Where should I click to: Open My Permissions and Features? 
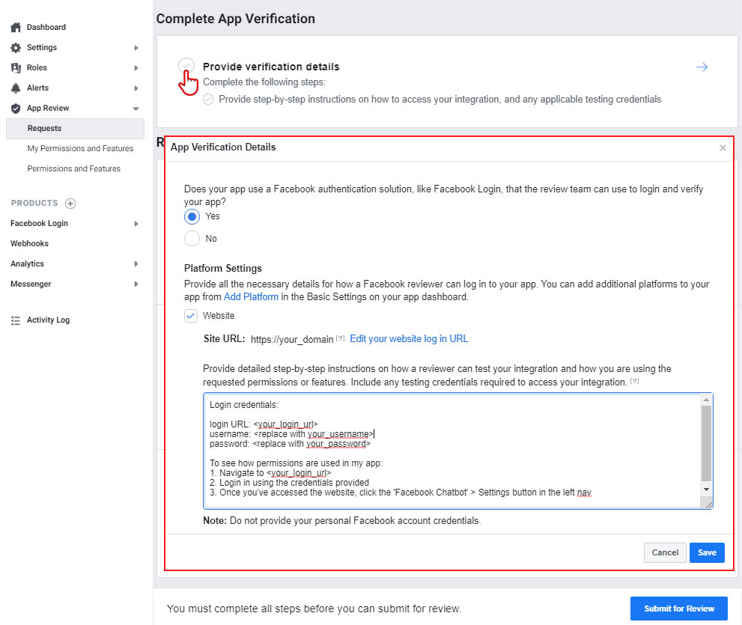pyautogui.click(x=80, y=148)
